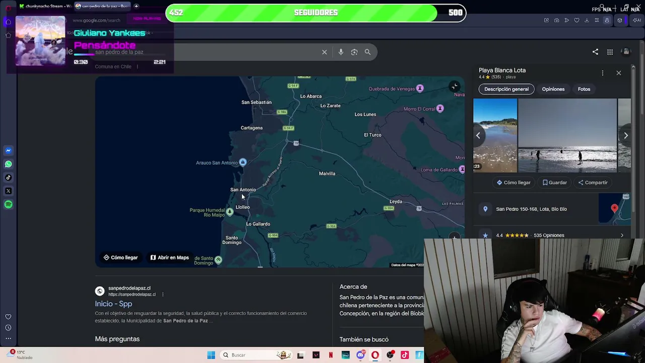This screenshot has width=645, height=363.
Task: Get directions with panel Cómo llegar button
Action: 513,183
